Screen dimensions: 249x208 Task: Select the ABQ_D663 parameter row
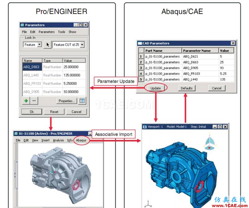pyautogui.click(x=54, y=67)
